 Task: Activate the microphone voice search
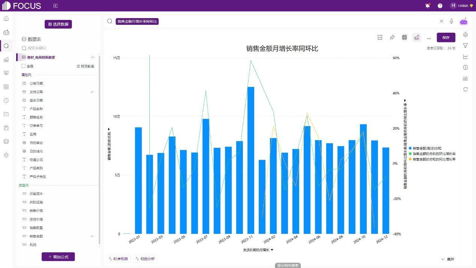(451, 21)
